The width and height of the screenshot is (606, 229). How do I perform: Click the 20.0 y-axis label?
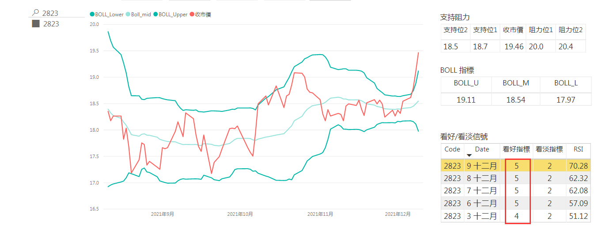(94, 24)
